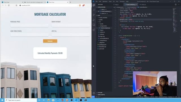The height and width of the screenshot is (102, 181).
Task: Open logo.svg in the file tree
Action: 102,36
